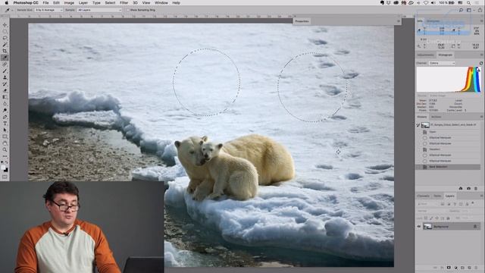Open the Image menu

click(69, 3)
